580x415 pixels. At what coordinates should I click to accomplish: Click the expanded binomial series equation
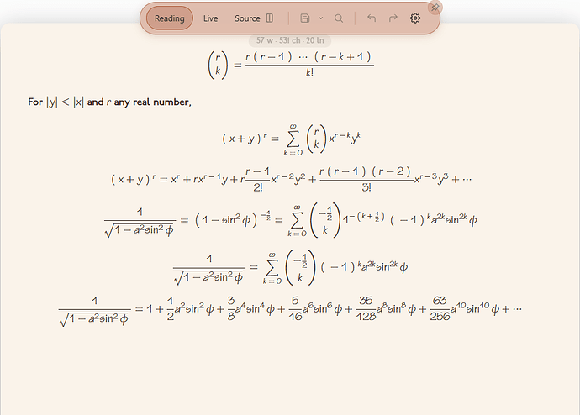point(292,179)
